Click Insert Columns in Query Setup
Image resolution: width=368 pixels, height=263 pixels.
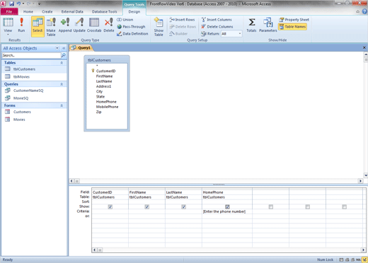point(217,20)
